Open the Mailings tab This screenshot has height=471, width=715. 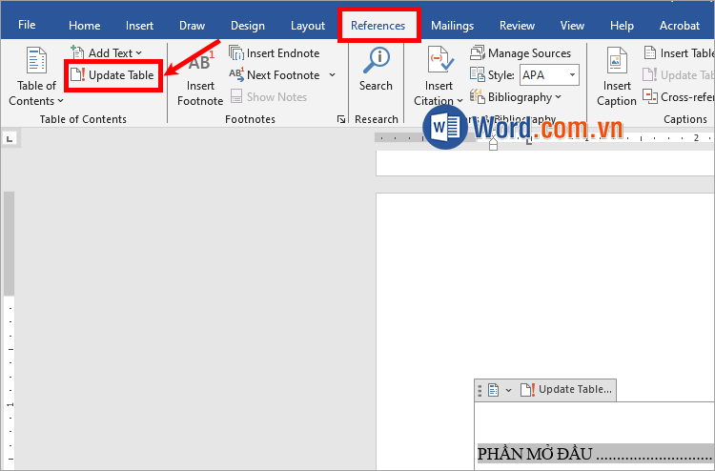coord(452,26)
